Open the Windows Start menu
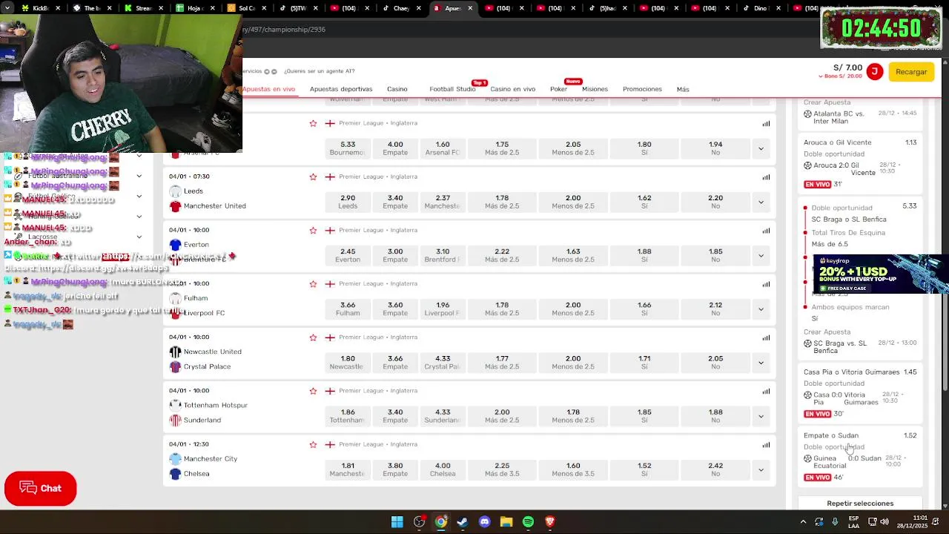 (397, 522)
